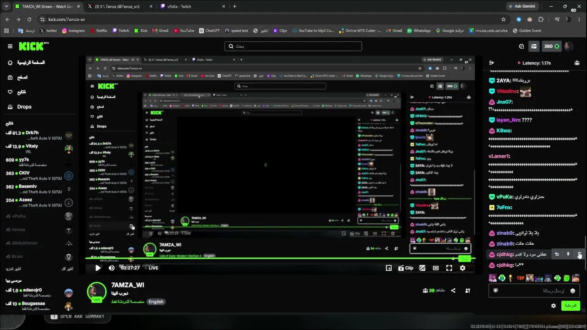Collapse the chat panel

coord(492,63)
